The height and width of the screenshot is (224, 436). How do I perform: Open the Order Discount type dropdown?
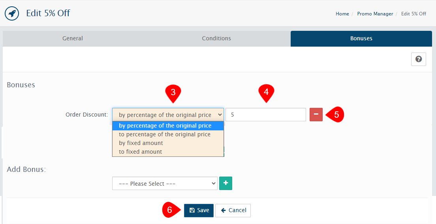coord(168,115)
